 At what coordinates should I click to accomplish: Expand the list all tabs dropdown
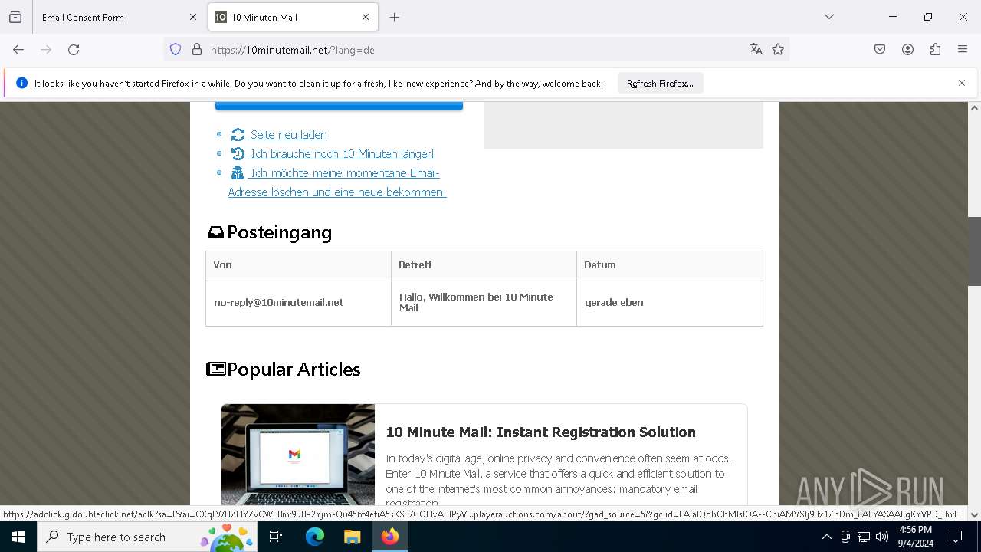pyautogui.click(x=829, y=17)
